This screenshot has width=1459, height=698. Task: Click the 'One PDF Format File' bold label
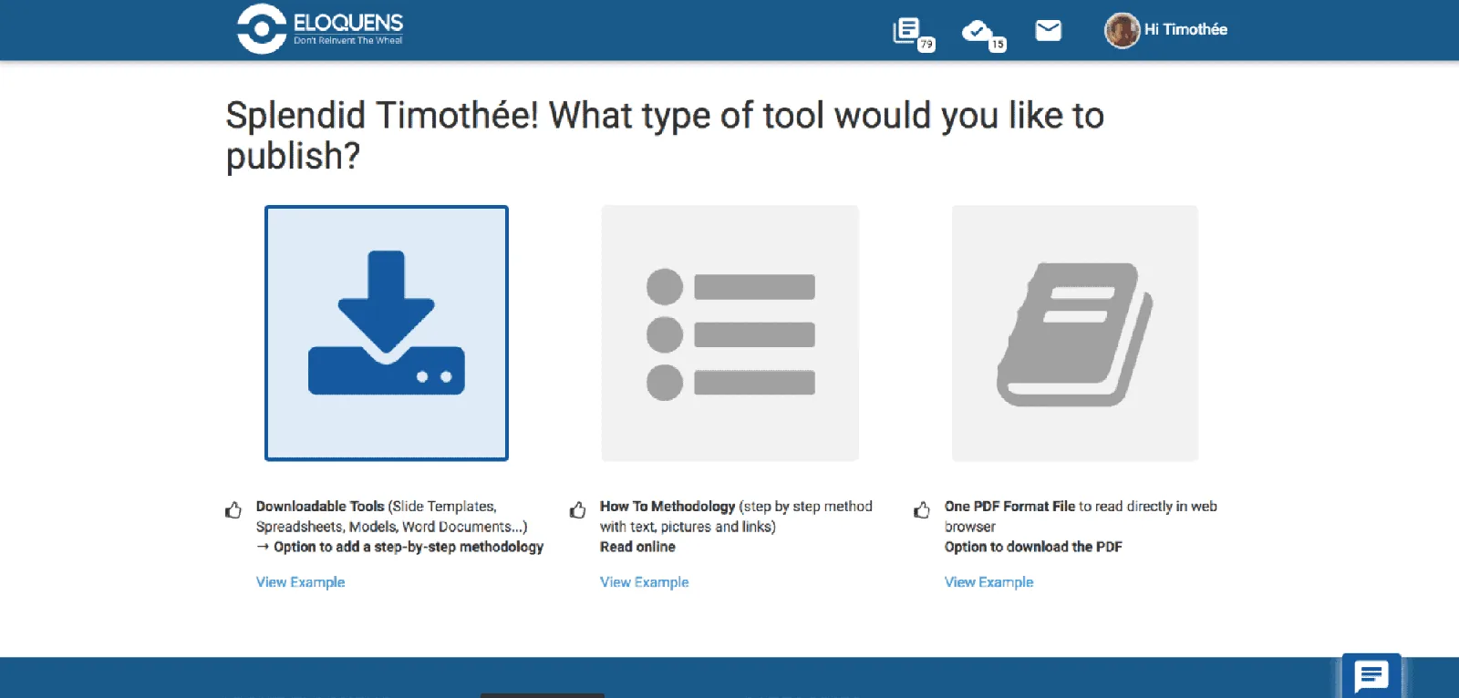[x=1009, y=507]
